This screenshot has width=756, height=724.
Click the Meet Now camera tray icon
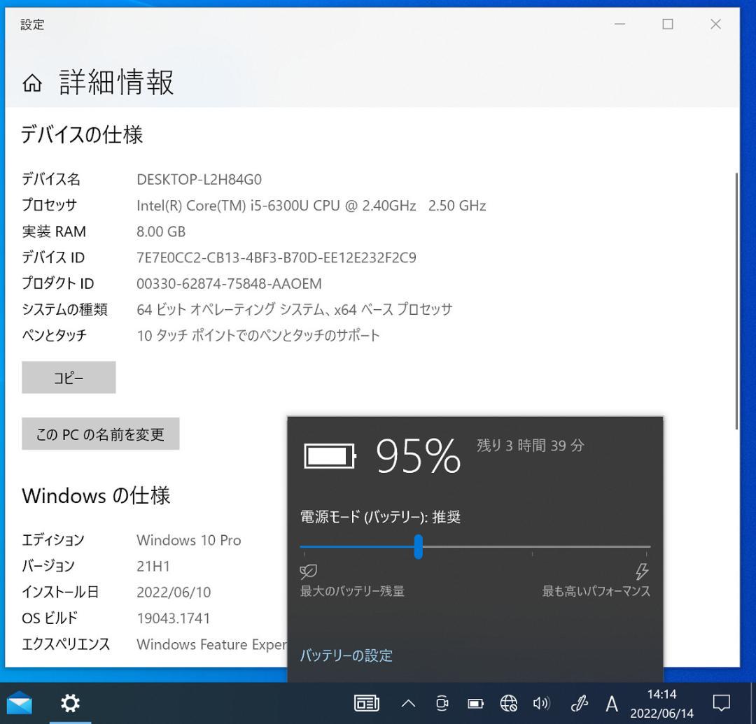pos(442,704)
